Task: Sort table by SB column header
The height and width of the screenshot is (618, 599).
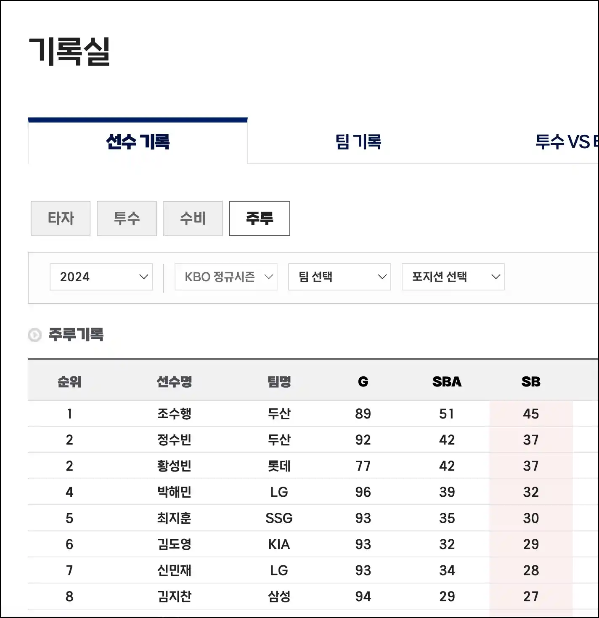Action: [x=531, y=382]
